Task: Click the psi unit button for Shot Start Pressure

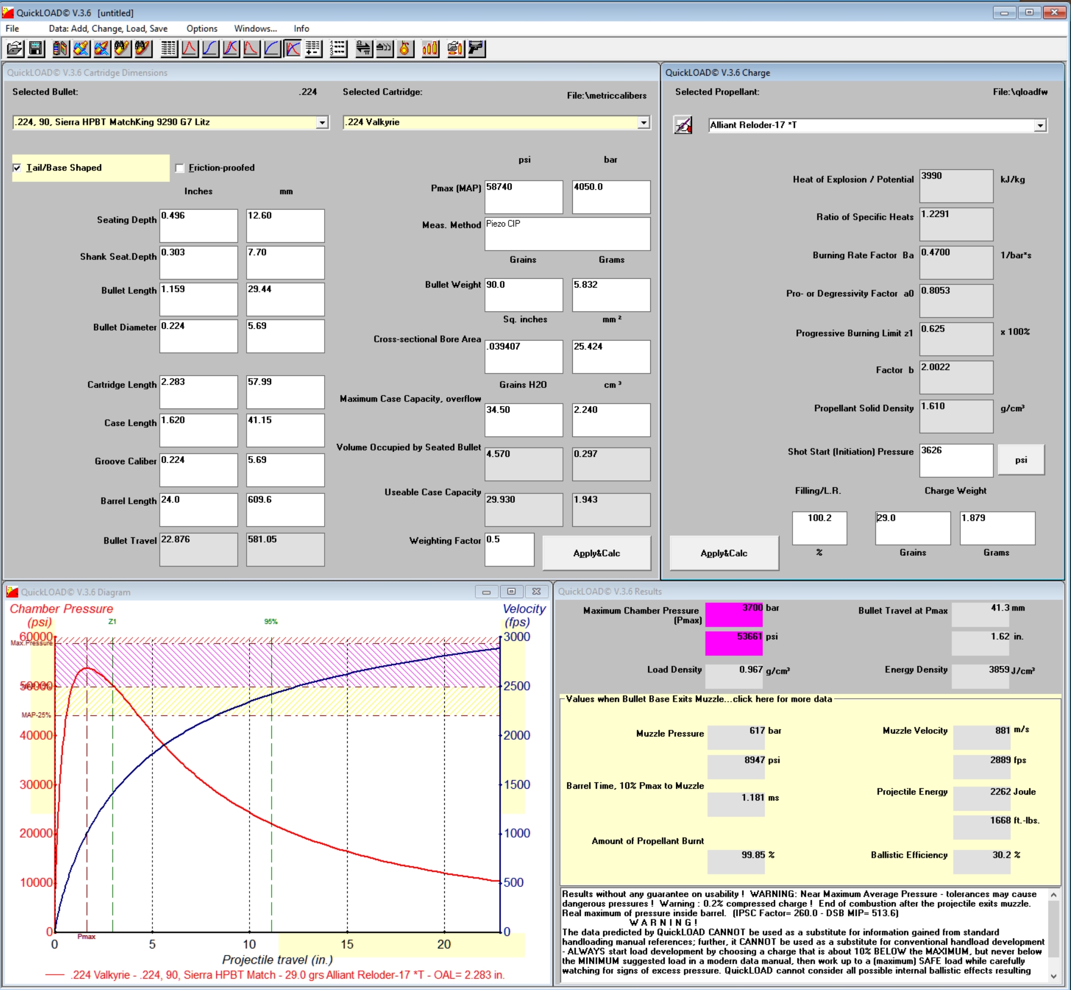Action: 1020,460
